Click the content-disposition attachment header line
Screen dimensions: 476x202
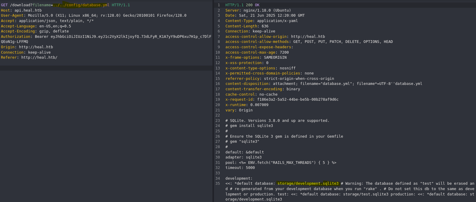pyautogui.click(x=324, y=84)
